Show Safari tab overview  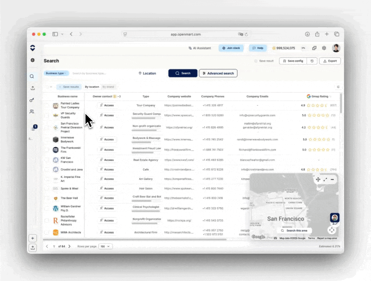coord(336,34)
